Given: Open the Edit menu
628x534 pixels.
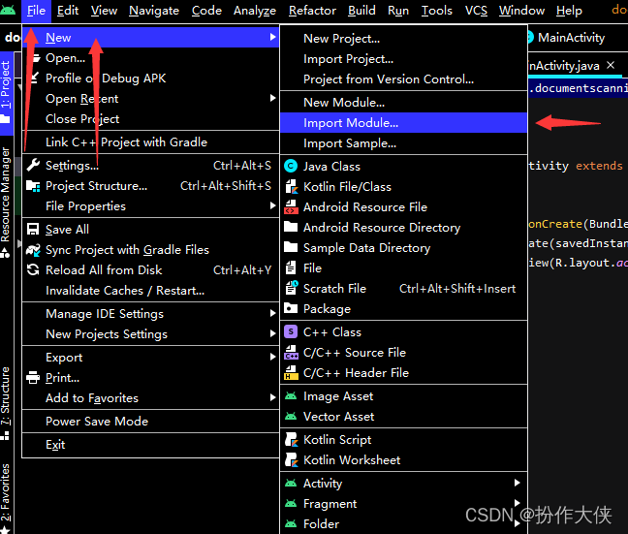Looking at the screenshot, I should click(x=68, y=11).
